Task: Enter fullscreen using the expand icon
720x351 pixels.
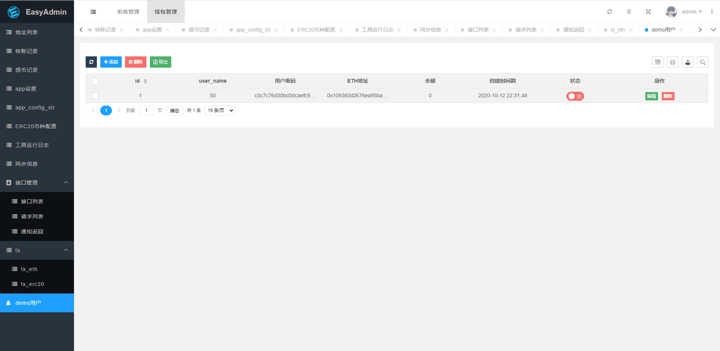Action: [x=648, y=12]
